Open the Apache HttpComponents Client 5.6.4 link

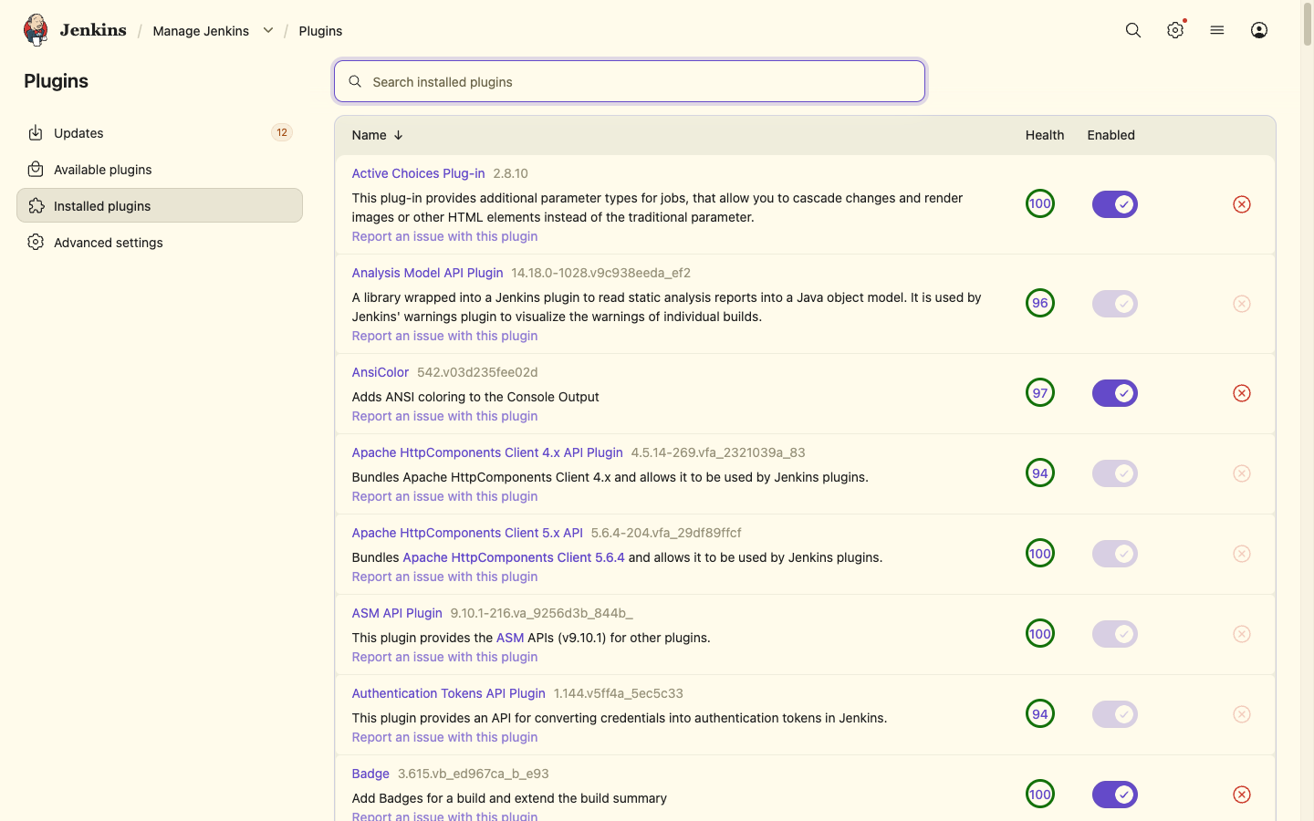pyautogui.click(x=514, y=557)
